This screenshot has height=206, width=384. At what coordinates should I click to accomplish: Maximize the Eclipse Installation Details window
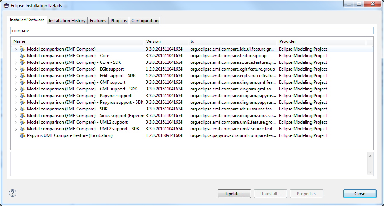[359, 4]
